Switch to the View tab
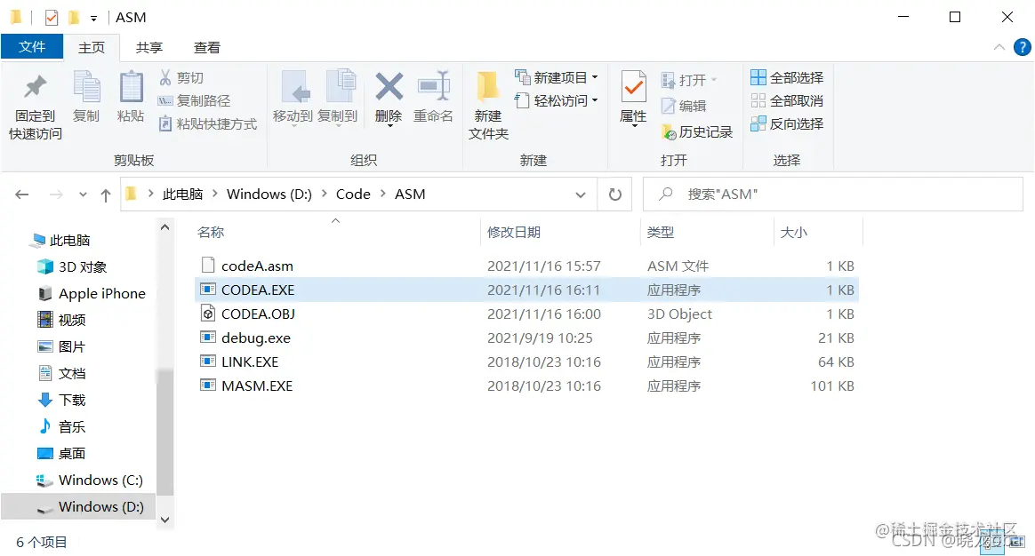 206,47
